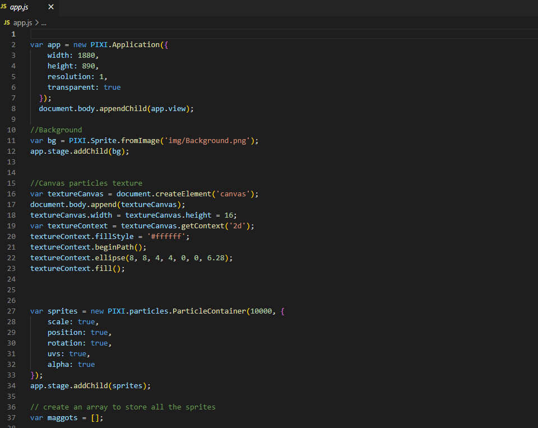Open the breadcrumb ellipsis symbol list
This screenshot has width=538, height=428.
(44, 23)
